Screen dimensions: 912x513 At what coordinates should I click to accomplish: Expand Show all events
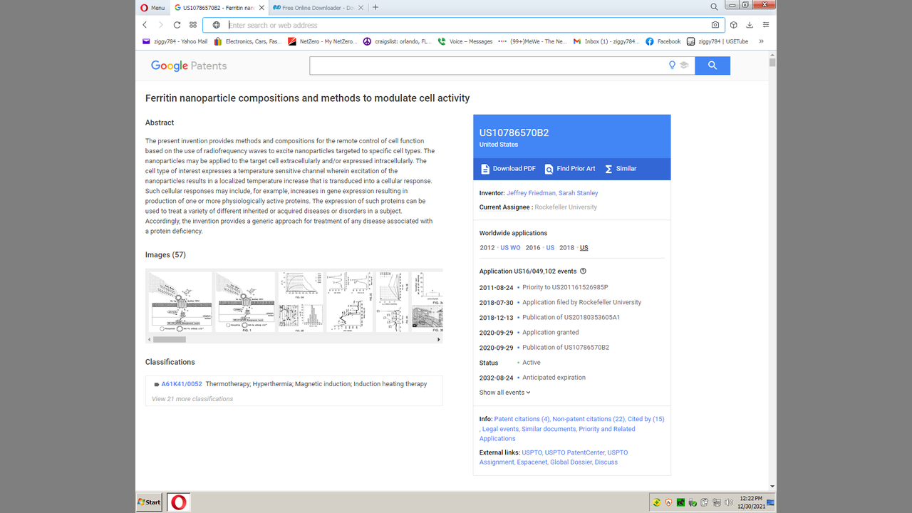coord(504,393)
